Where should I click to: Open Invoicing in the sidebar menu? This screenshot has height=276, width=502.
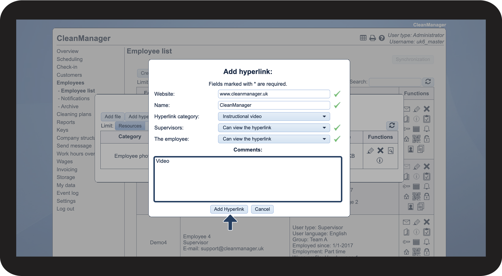point(67,169)
